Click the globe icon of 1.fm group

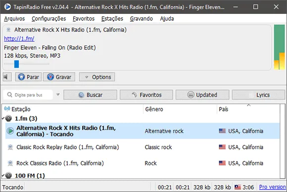pyautogui.click(x=8, y=118)
